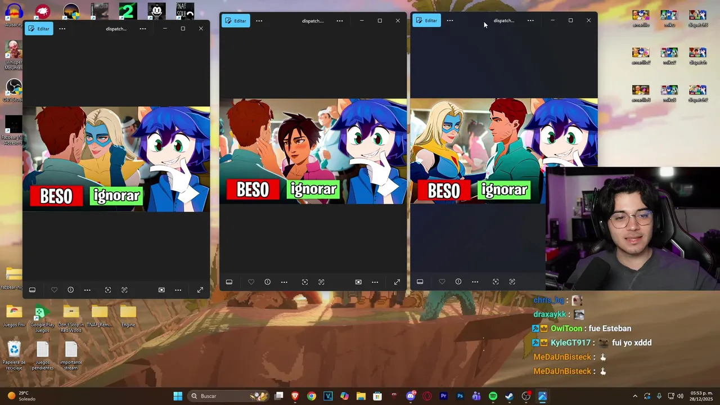The image size is (720, 405).
Task: Click the BESO image in the middle Photos window
Action: coord(313,151)
